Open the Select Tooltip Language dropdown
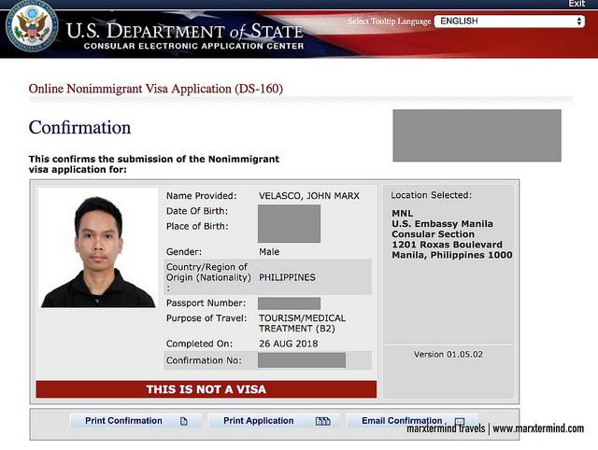This screenshot has height=450, width=598. pyautogui.click(x=509, y=21)
